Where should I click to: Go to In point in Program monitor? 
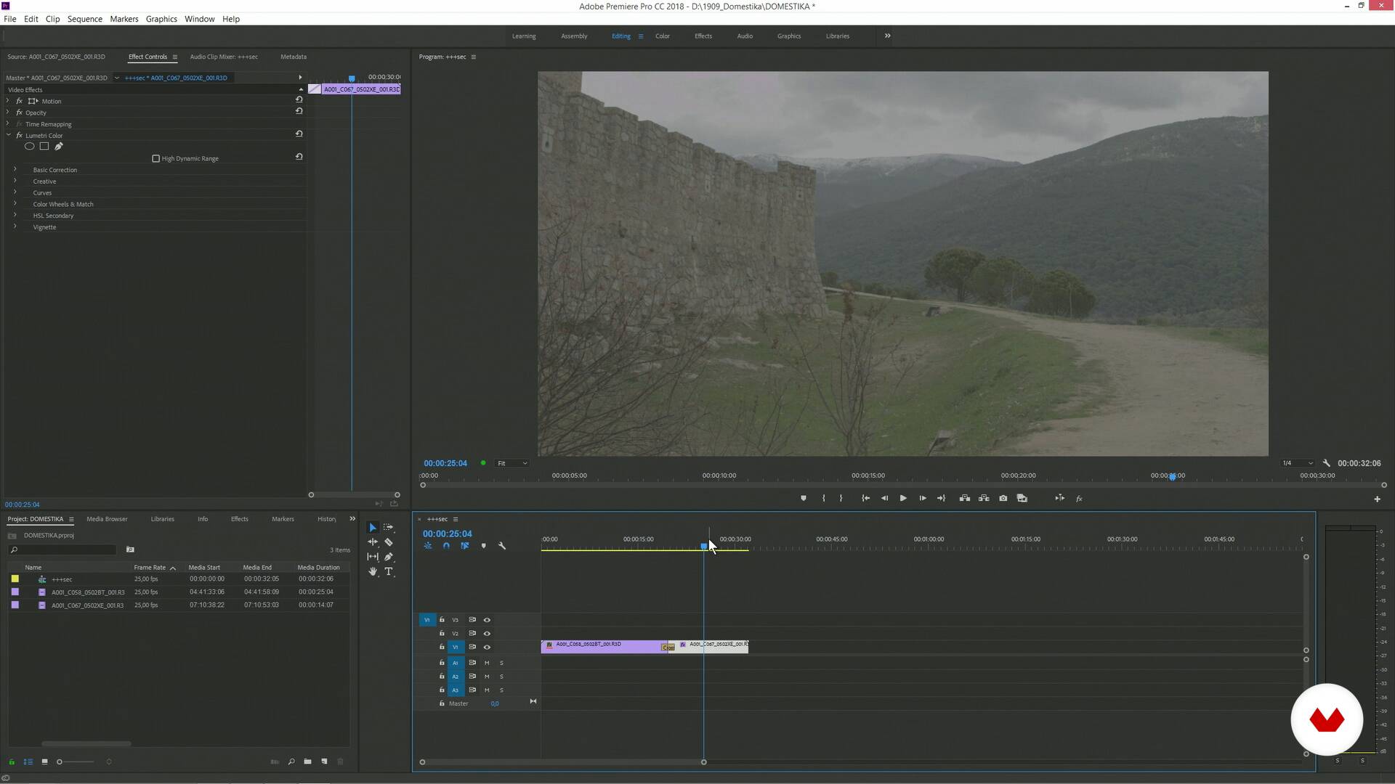865,498
